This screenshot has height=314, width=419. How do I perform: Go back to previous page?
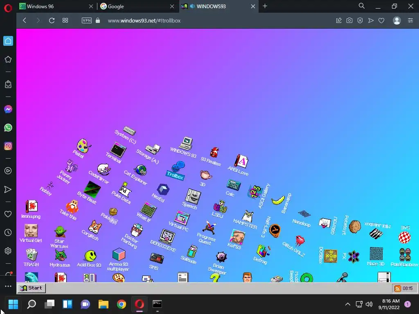(x=25, y=20)
